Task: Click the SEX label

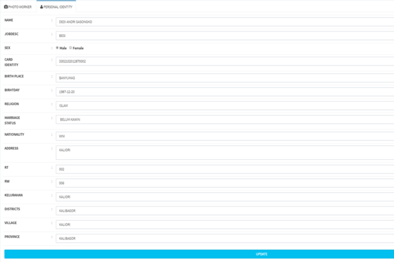Action: [x=7, y=48]
